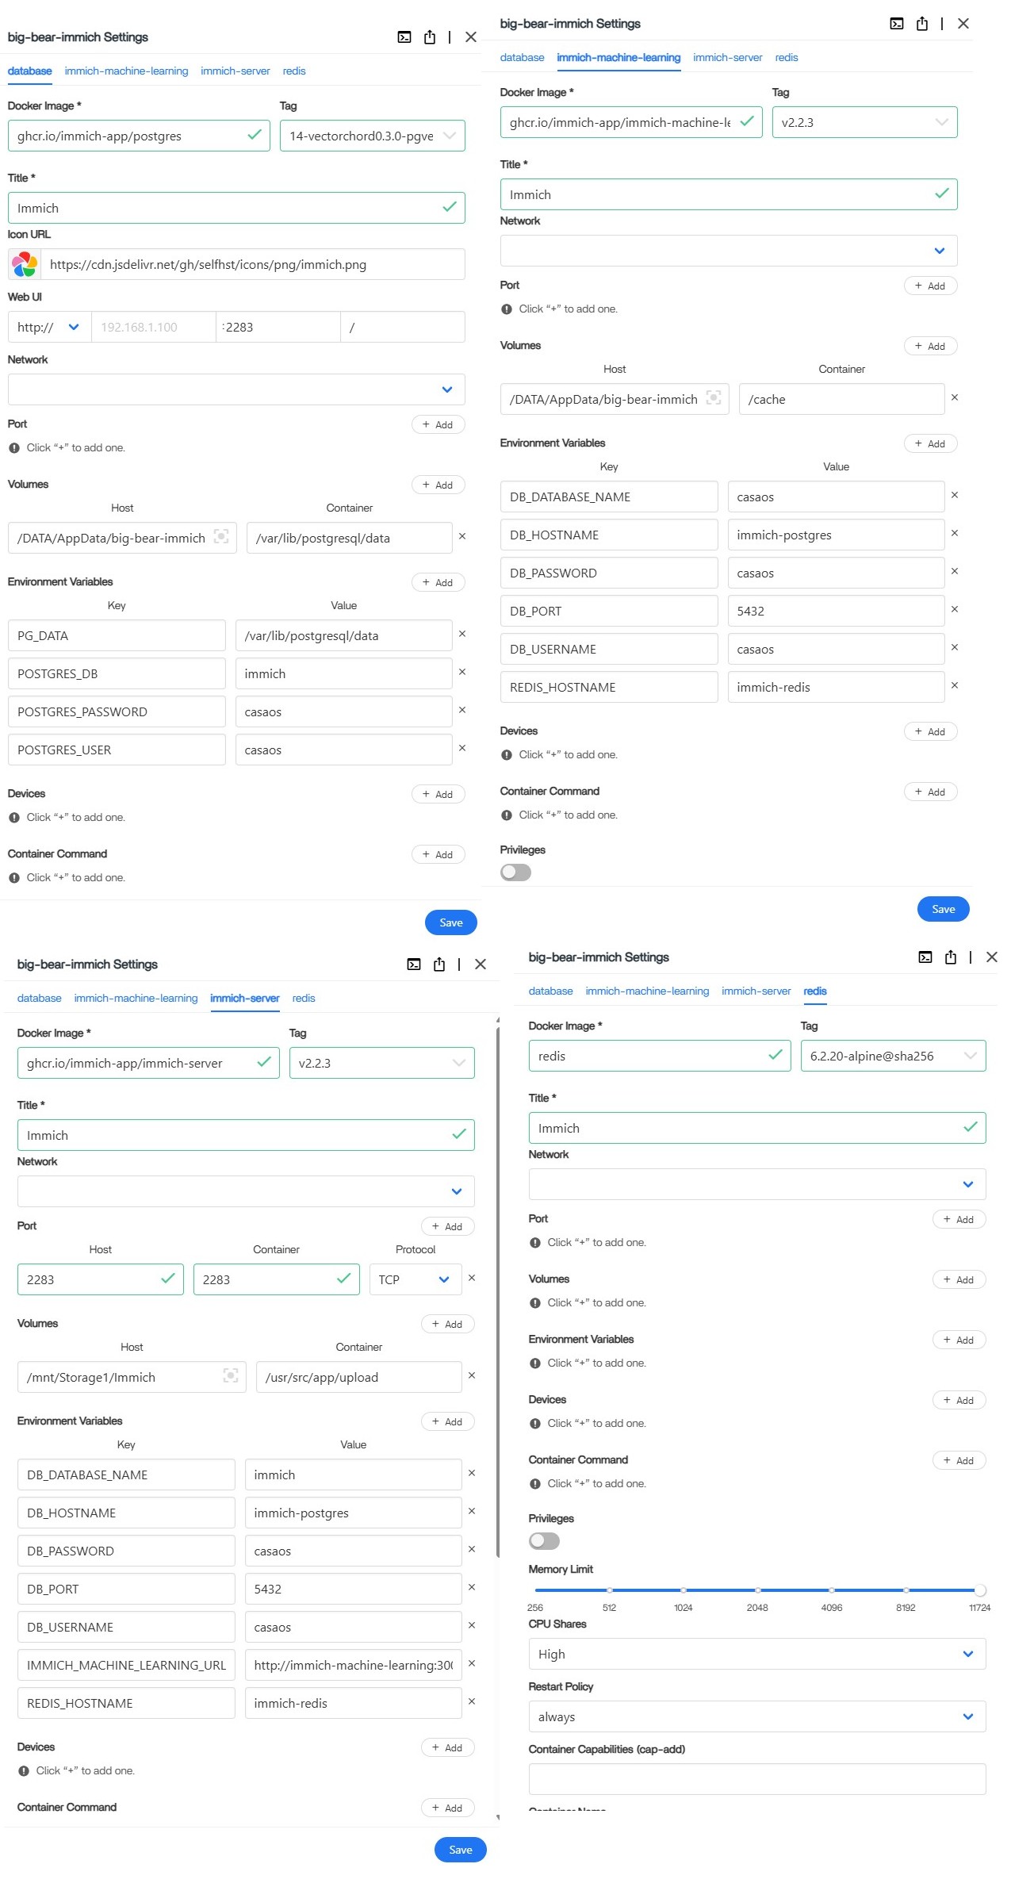Screen dimensions: 1011x1883
Task: Add another port above the 2283 mapping
Action: pos(447,1226)
